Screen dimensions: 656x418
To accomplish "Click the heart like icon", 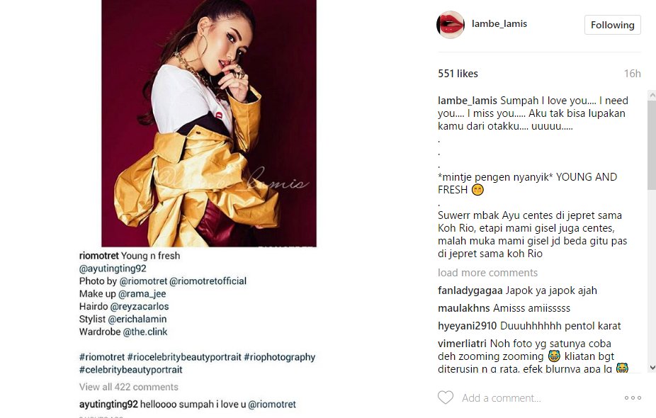I will 446,397.
